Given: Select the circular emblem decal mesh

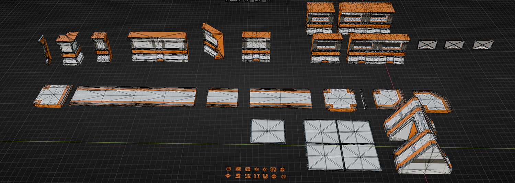Looking at the screenshot, I should (229, 169).
